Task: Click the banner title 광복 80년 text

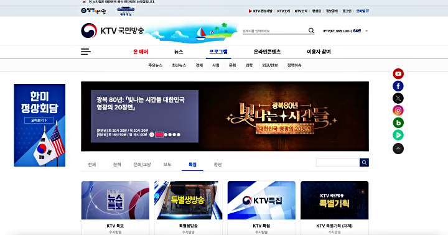Action: coord(141,103)
